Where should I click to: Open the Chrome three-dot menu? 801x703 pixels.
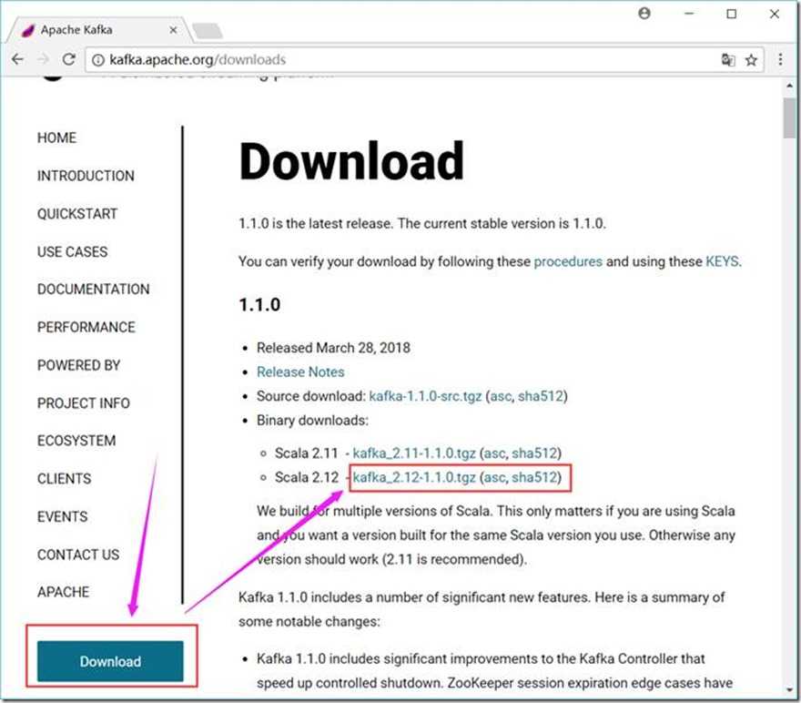pyautogui.click(x=780, y=59)
